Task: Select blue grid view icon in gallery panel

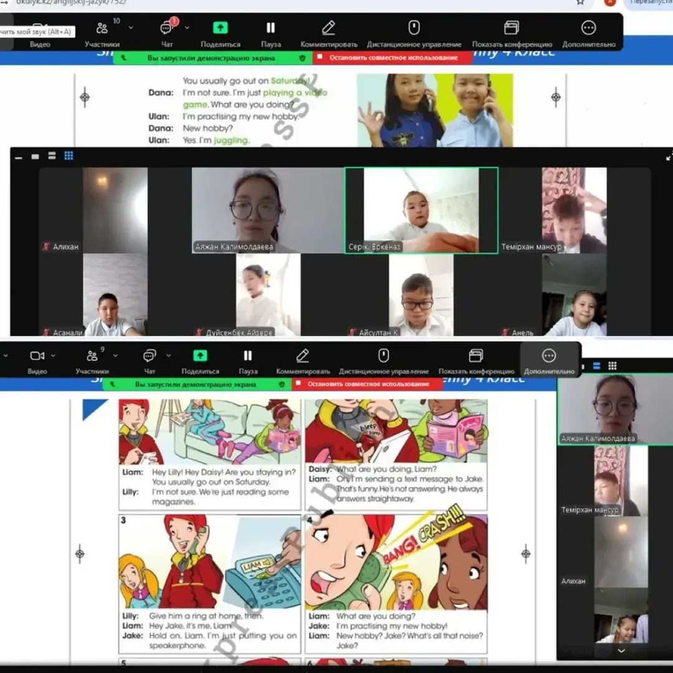Action: [x=69, y=156]
